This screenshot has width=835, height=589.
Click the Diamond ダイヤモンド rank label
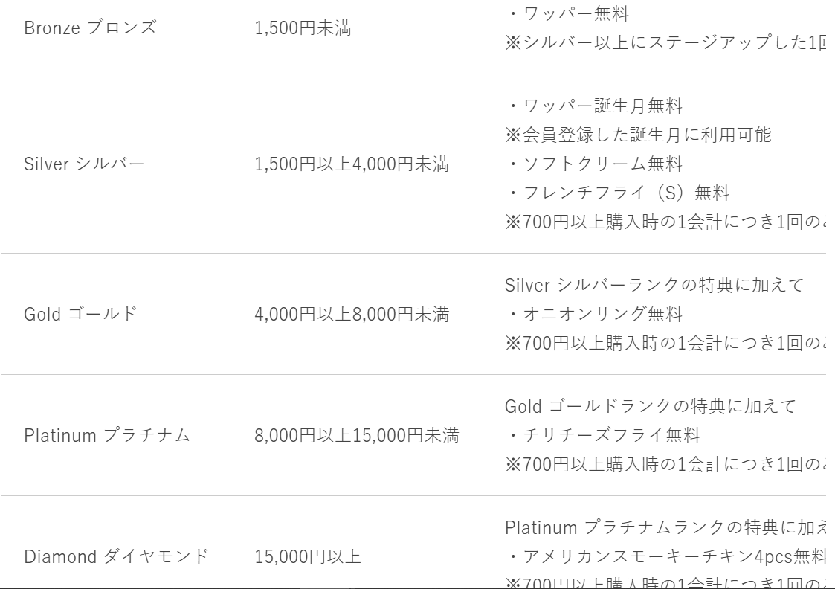tap(116, 556)
